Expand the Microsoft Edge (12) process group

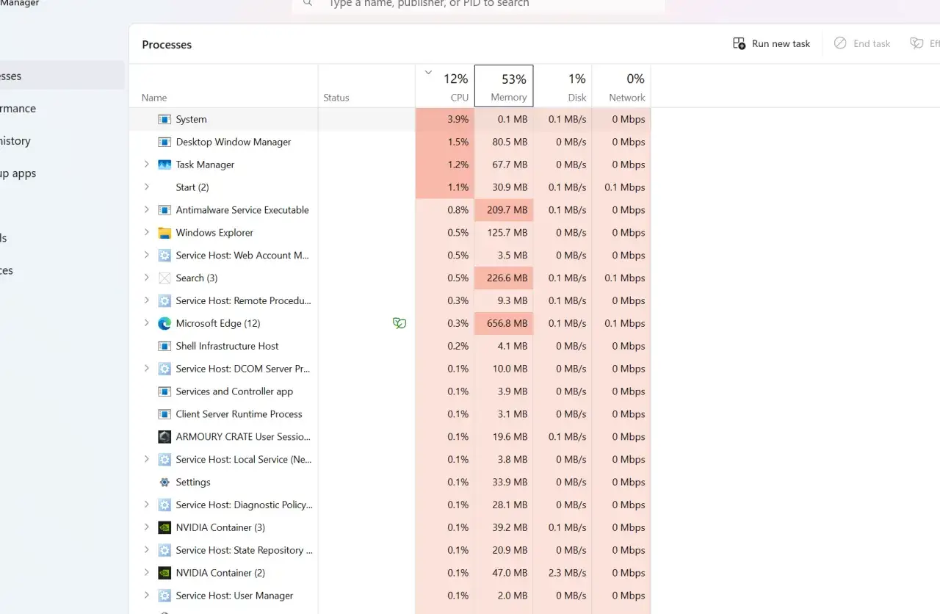click(x=146, y=323)
